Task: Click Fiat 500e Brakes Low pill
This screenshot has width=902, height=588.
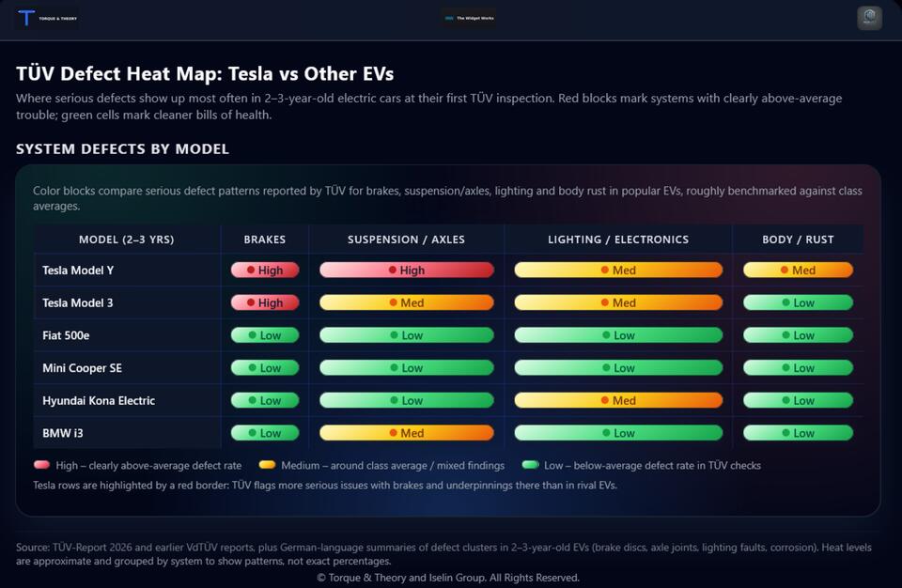Action: 265,335
